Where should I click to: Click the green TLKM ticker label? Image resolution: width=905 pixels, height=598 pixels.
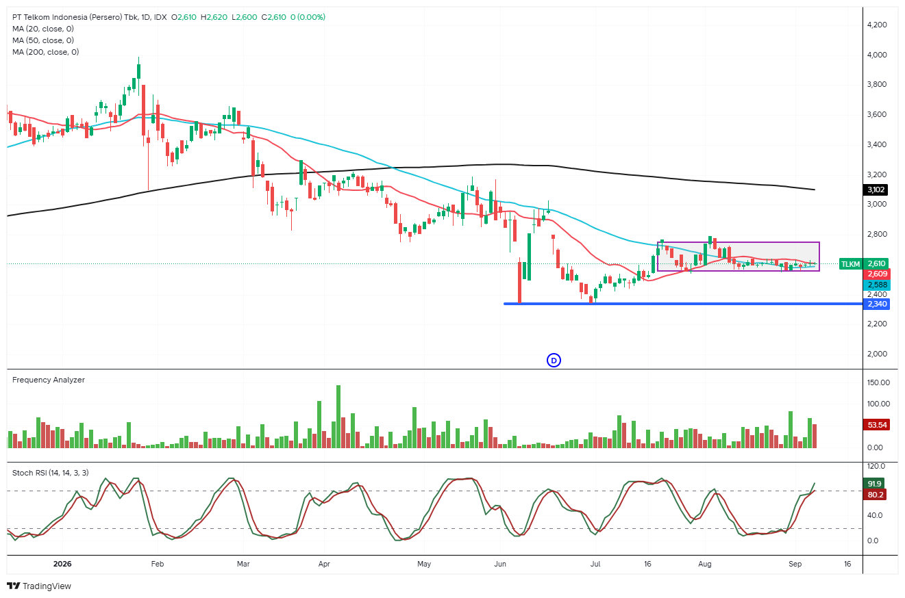850,263
